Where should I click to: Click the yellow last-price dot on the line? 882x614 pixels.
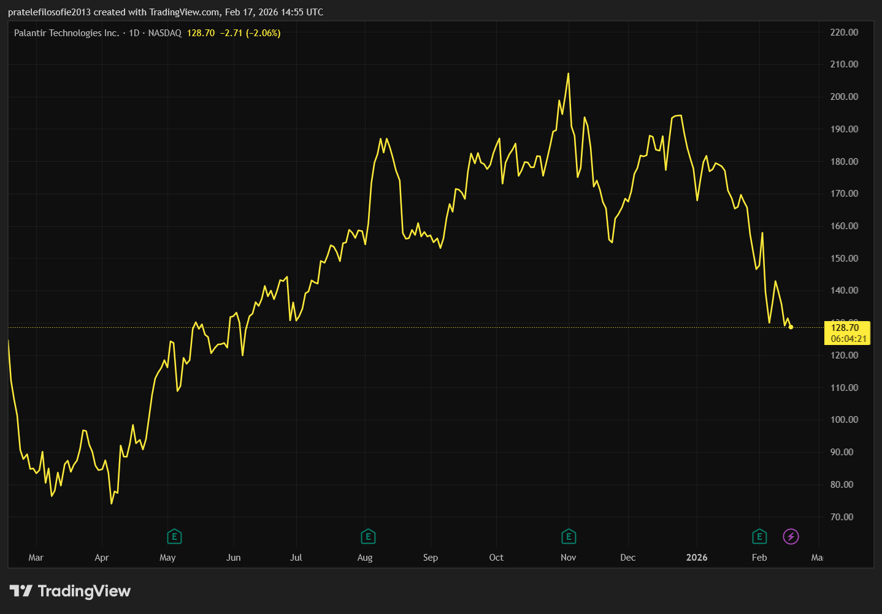pyautogui.click(x=791, y=327)
